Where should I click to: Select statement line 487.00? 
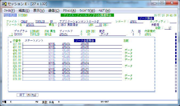pyautogui.click(x=72, y=47)
